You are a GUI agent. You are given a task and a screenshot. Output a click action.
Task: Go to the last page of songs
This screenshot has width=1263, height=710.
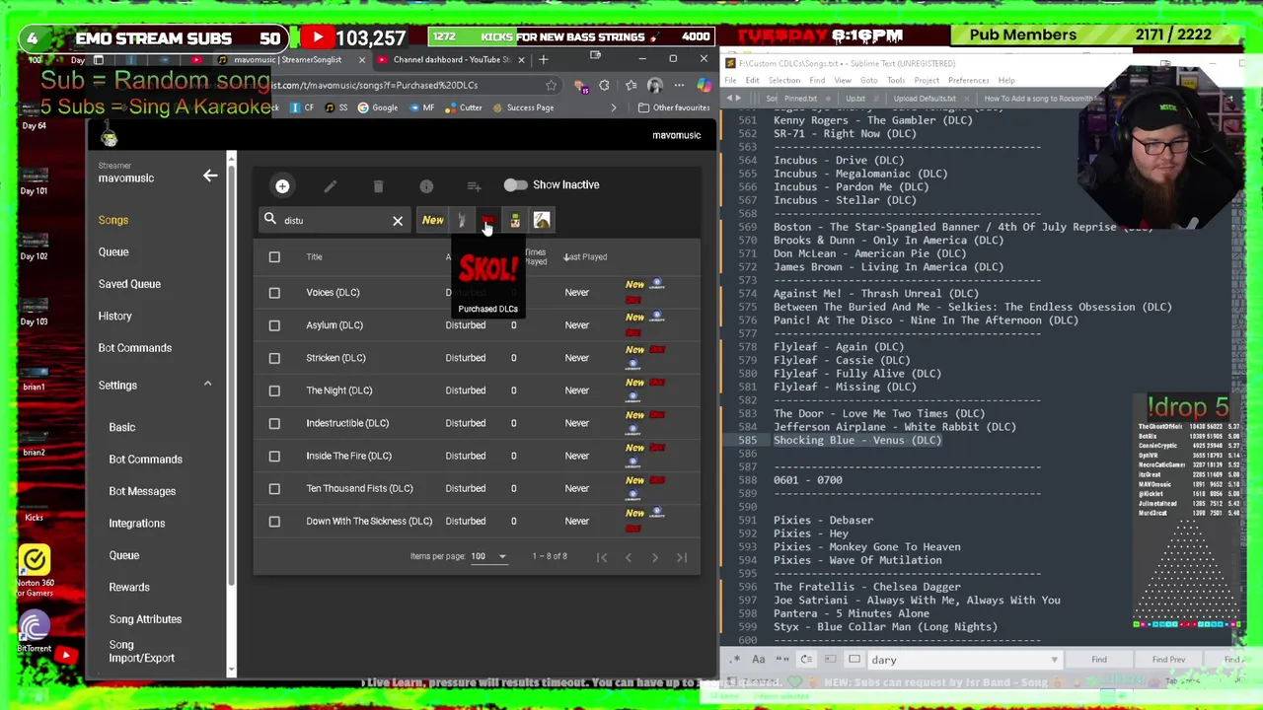coord(682,557)
